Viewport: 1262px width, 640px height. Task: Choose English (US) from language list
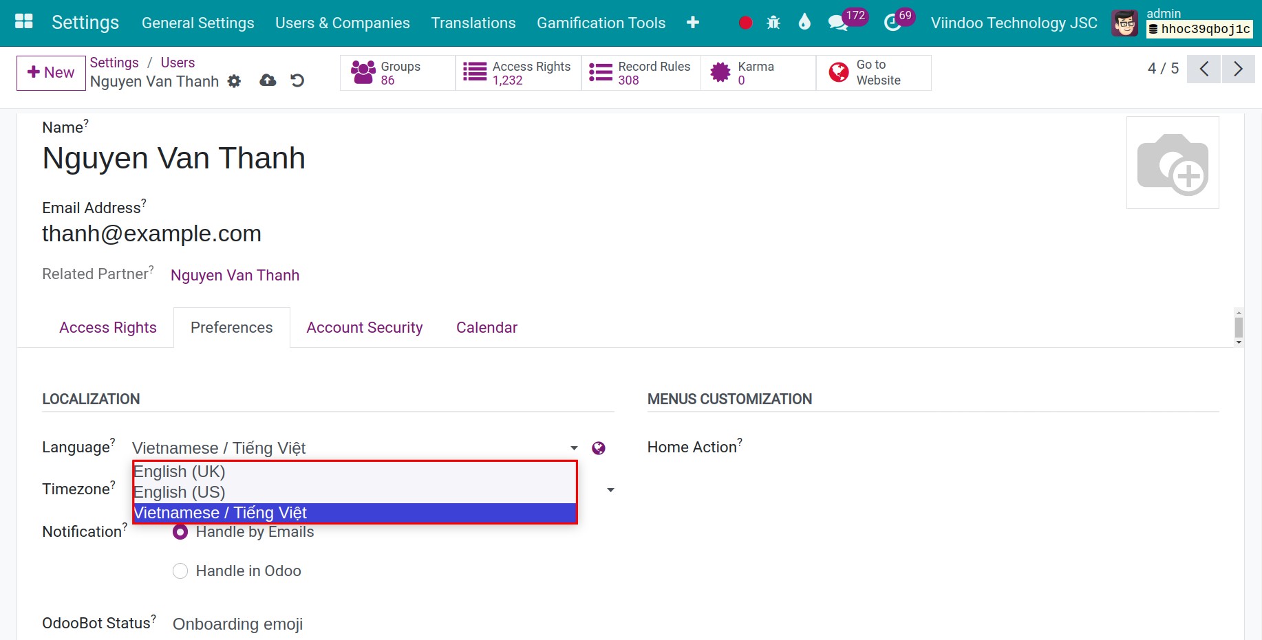(x=354, y=492)
